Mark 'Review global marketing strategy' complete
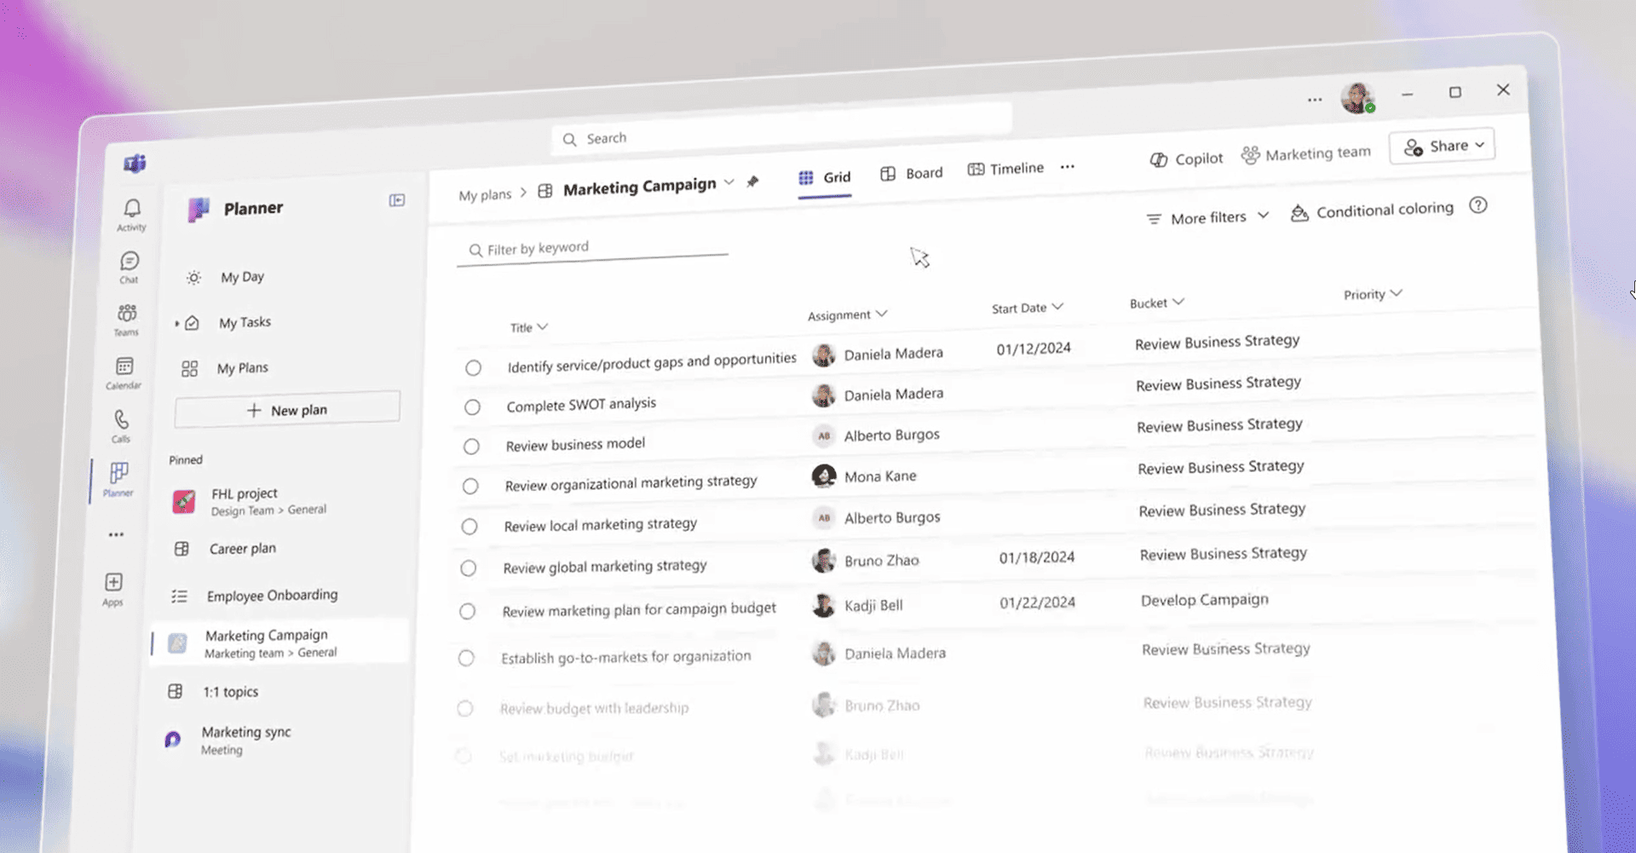Image resolution: width=1636 pixels, height=853 pixels. coord(469,568)
